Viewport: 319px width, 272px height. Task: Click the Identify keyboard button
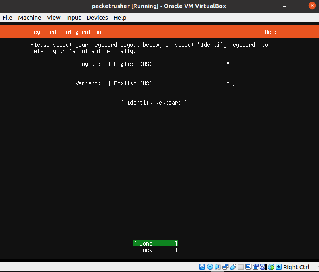point(154,103)
